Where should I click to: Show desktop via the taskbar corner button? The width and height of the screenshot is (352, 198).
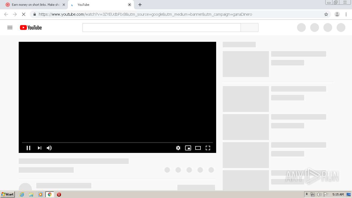click(x=349, y=194)
